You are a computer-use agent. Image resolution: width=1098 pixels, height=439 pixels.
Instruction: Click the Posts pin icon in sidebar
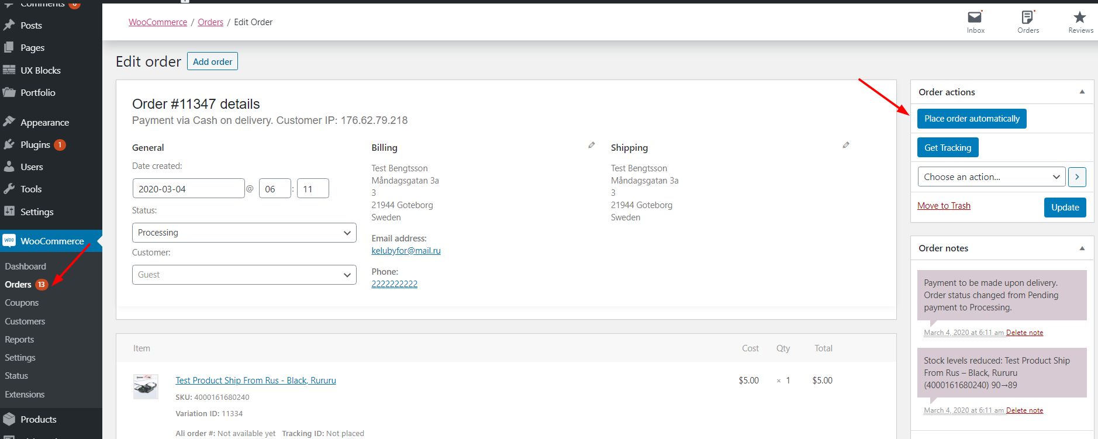click(9, 25)
